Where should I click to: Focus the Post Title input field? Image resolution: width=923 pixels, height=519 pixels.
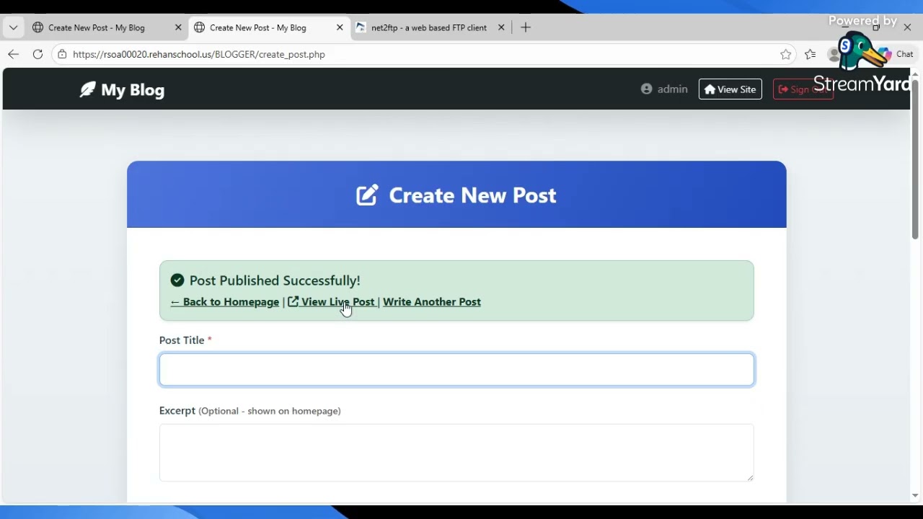pyautogui.click(x=456, y=370)
